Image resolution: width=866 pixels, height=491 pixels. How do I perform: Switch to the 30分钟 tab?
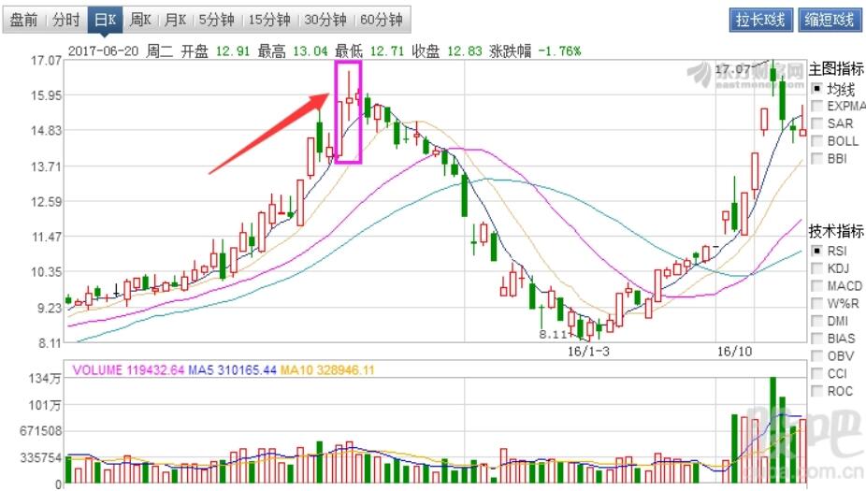point(325,20)
